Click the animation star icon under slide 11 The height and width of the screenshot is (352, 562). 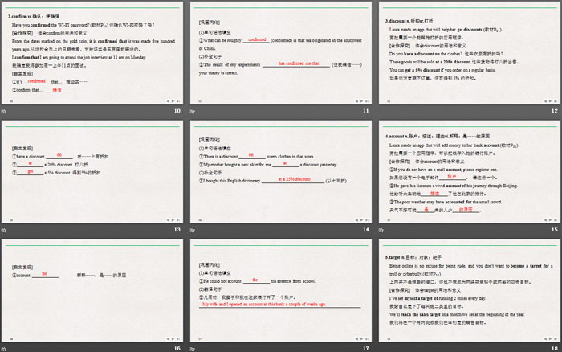click(195, 110)
